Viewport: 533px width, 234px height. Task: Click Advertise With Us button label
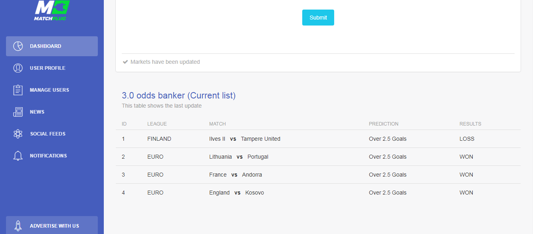coord(54,226)
